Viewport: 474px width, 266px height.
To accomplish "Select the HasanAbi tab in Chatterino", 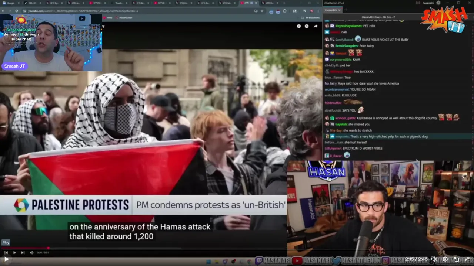I will point(331,10).
